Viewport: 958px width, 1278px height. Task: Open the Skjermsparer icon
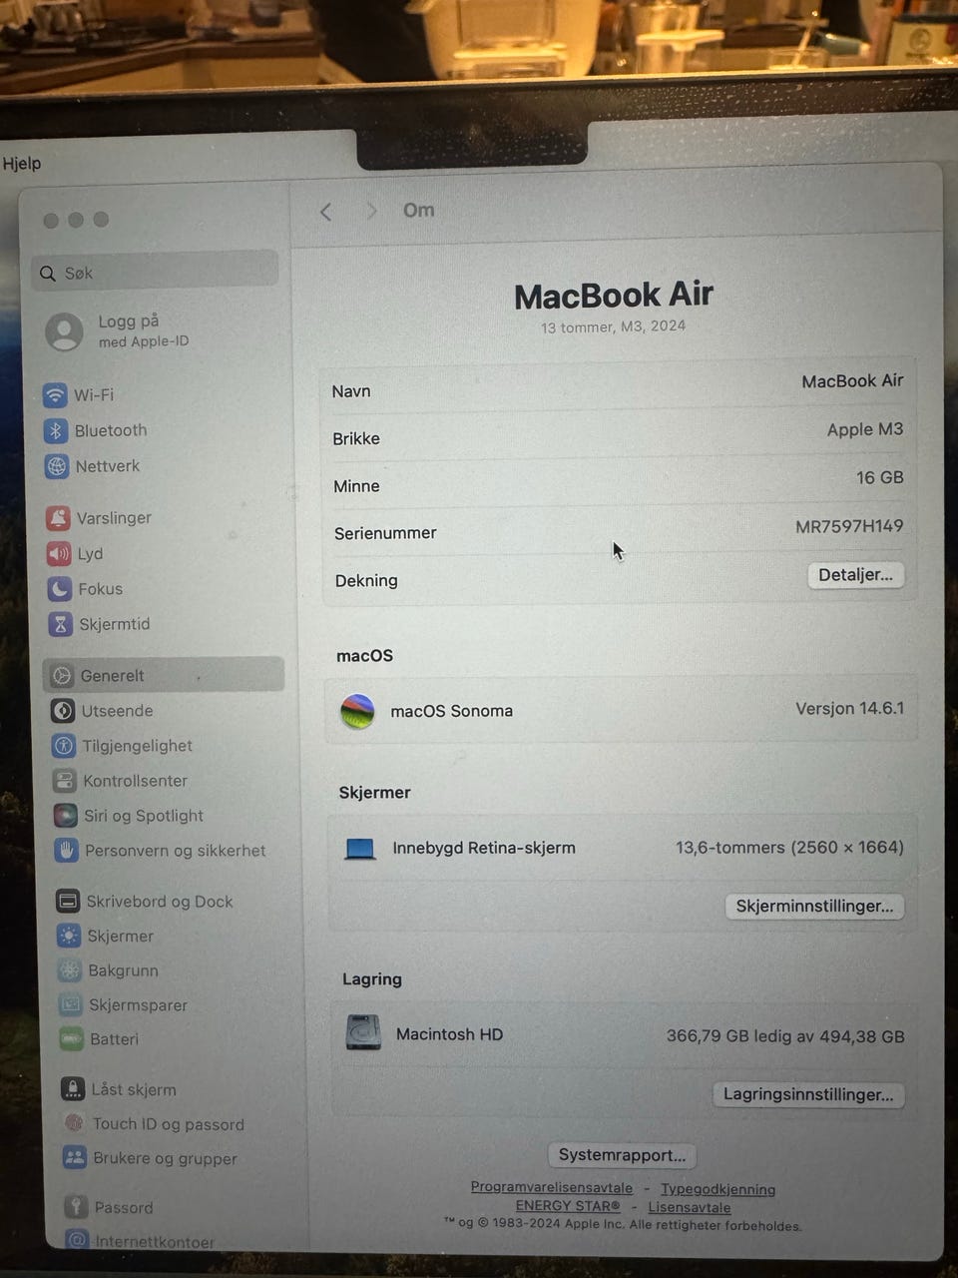click(x=71, y=1004)
